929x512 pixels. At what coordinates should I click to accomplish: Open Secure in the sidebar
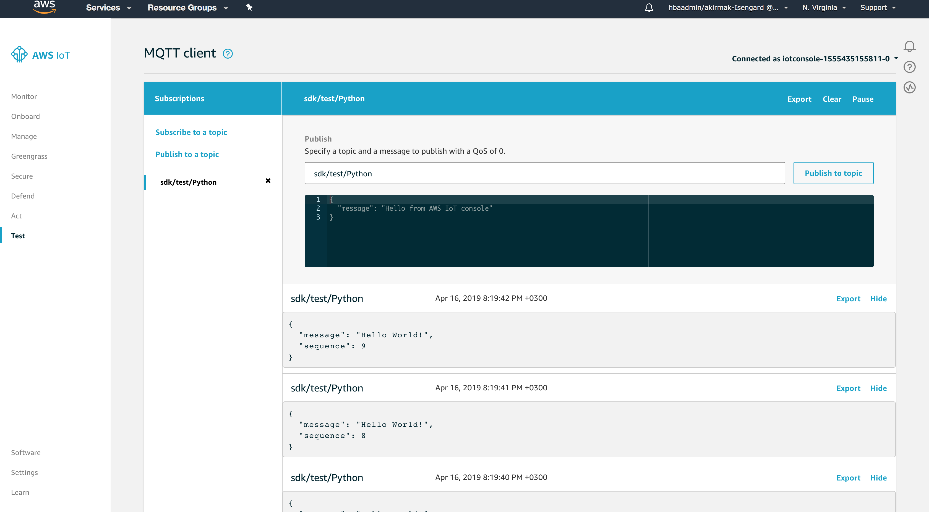pyautogui.click(x=22, y=176)
